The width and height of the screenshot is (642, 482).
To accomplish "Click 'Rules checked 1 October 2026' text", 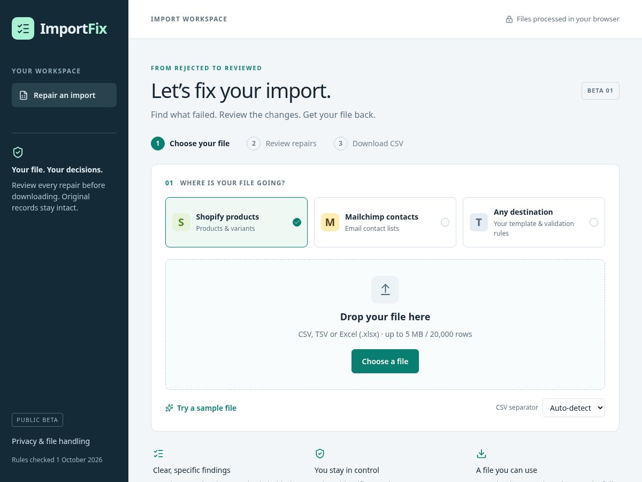I will 57,460.
